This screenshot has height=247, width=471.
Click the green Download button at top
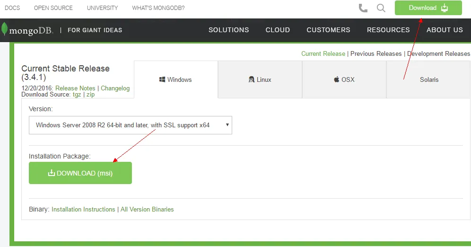point(428,8)
